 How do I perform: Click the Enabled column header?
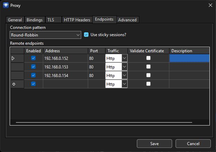(34, 51)
